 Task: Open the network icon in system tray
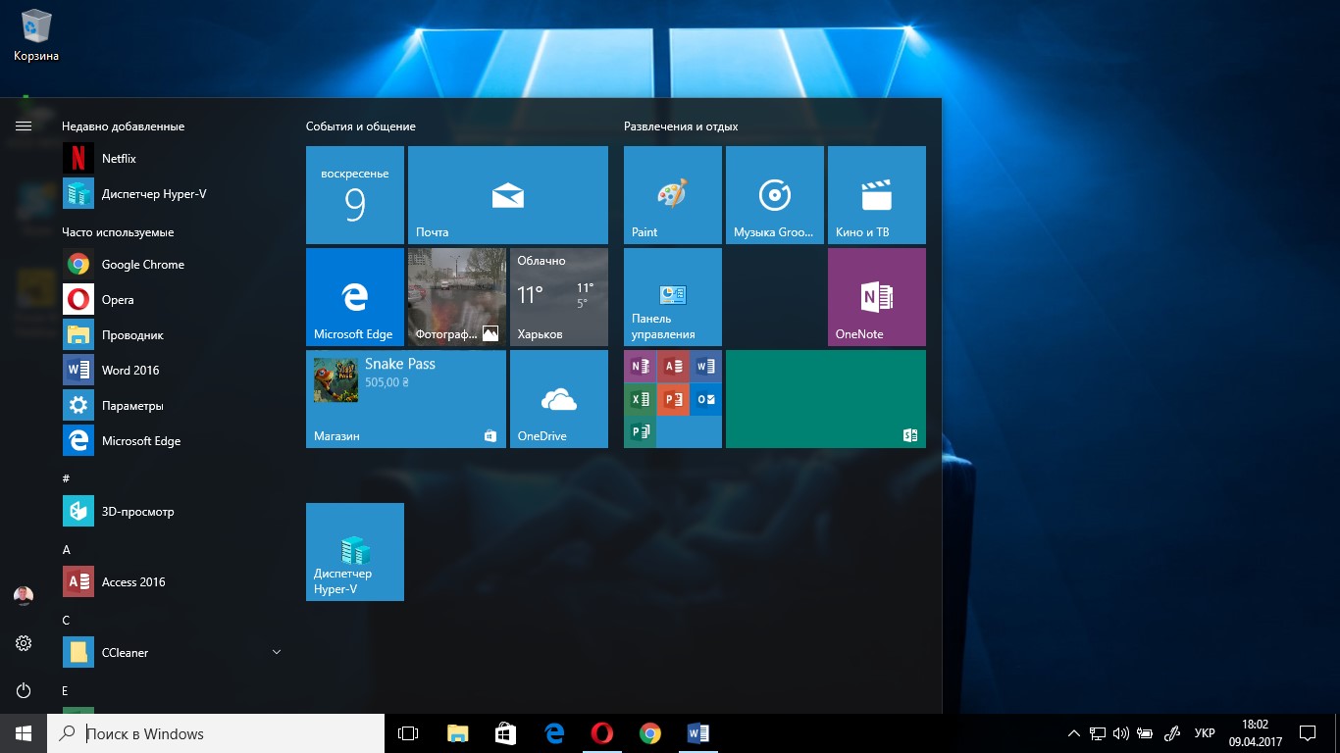[1098, 733]
